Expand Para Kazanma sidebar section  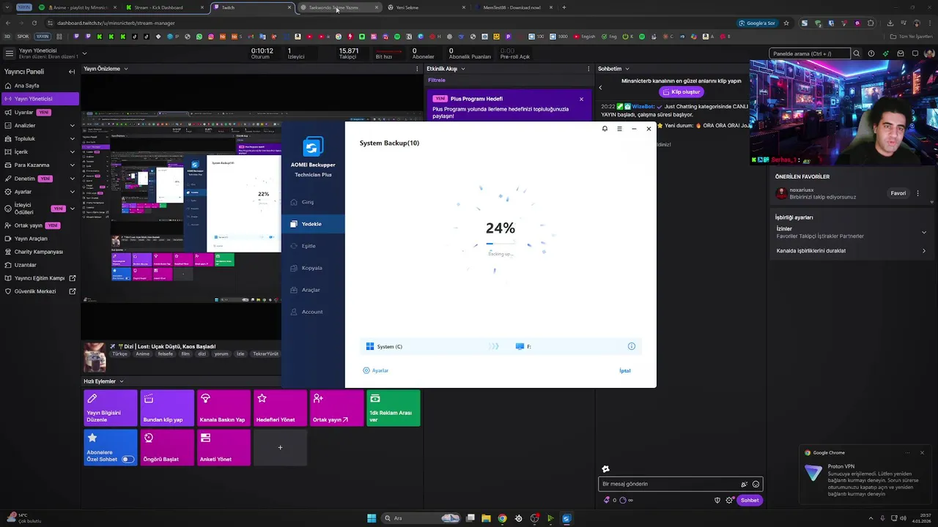pyautogui.click(x=72, y=165)
